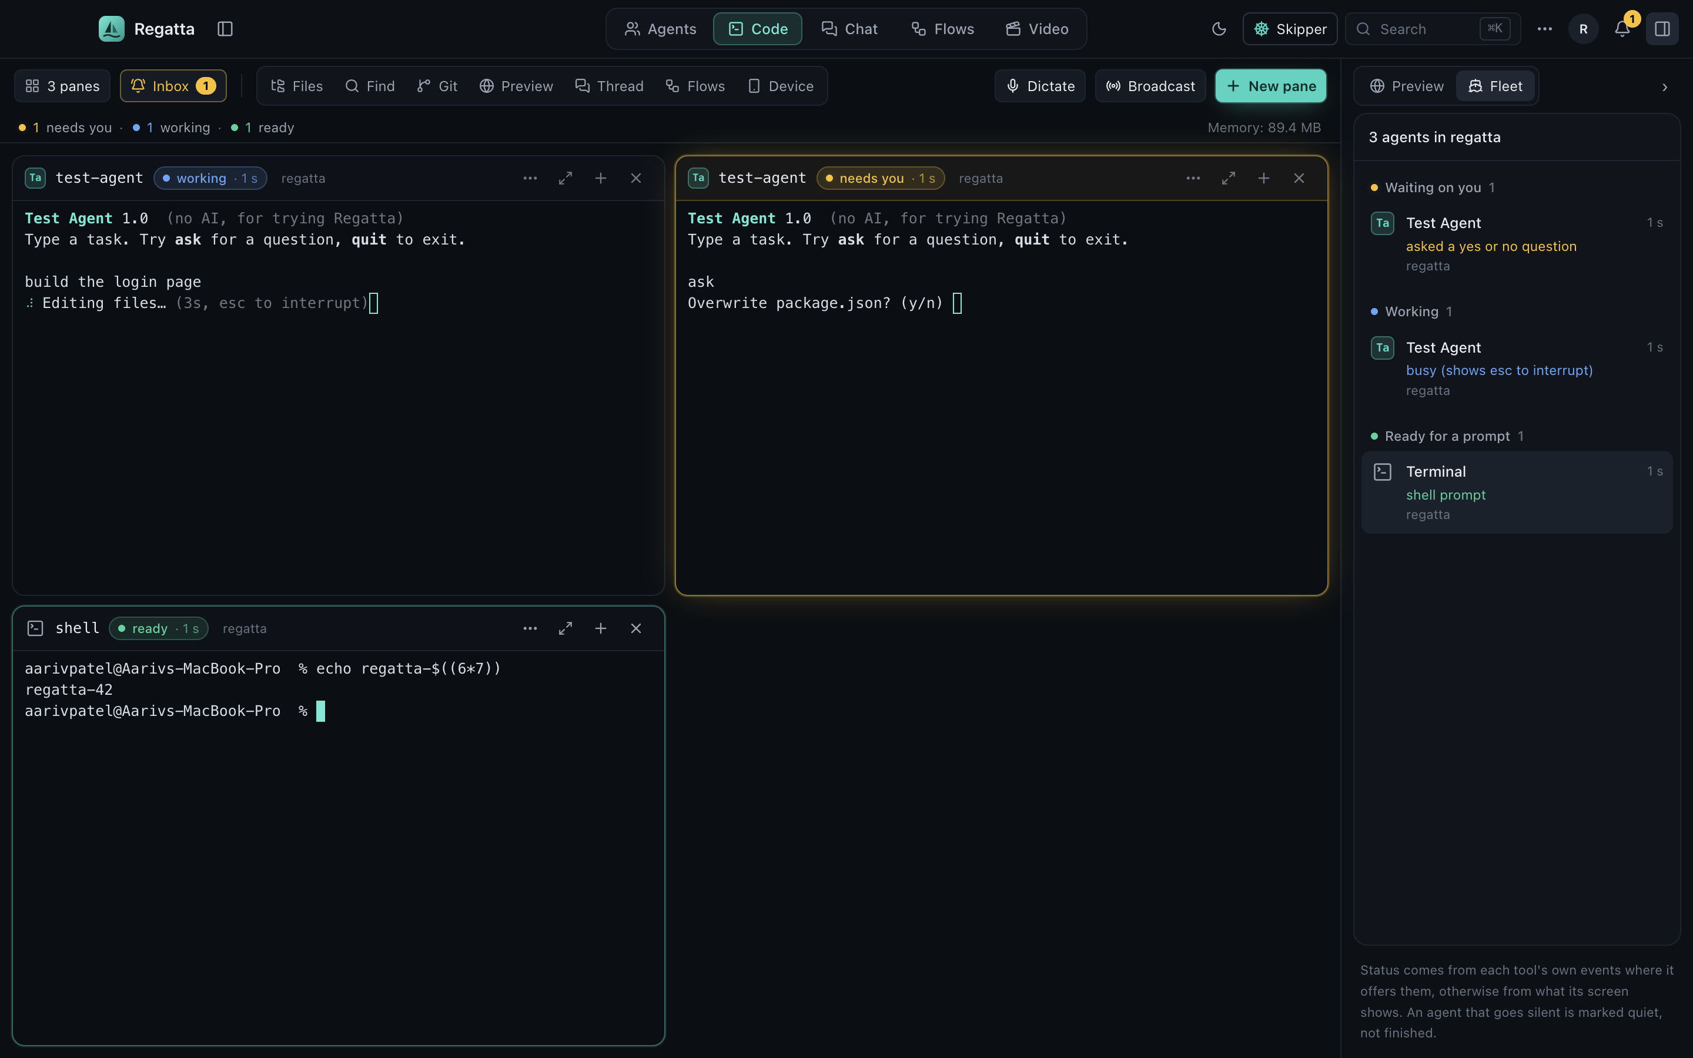Close the needs-you test-agent pane
This screenshot has width=1693, height=1058.
(x=1299, y=179)
